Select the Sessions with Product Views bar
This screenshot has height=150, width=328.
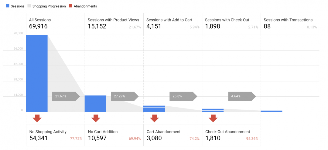point(95,104)
